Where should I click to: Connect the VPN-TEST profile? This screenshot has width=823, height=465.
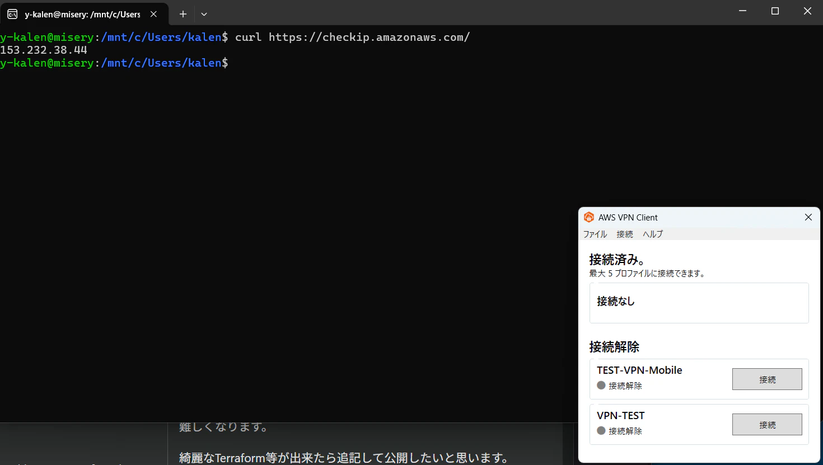(767, 425)
